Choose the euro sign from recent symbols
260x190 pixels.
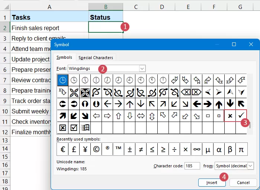[x=63, y=149]
